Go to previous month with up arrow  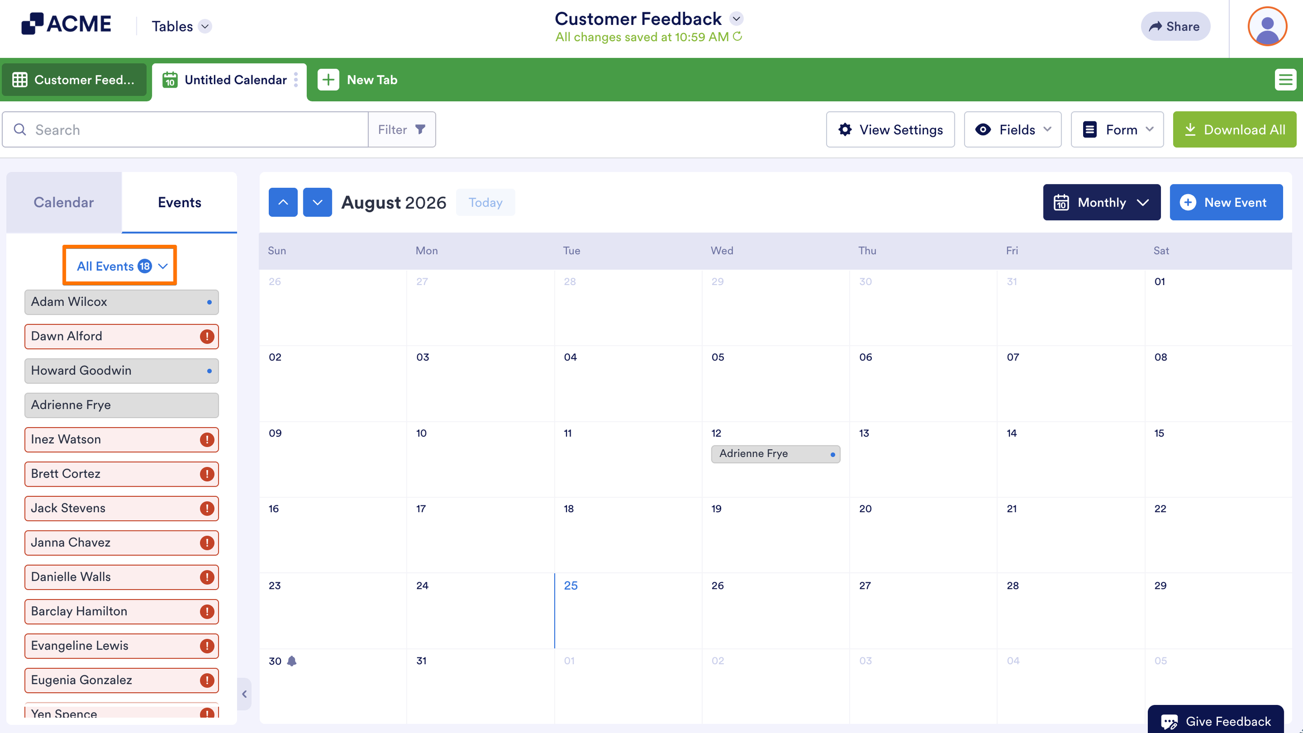pos(283,202)
